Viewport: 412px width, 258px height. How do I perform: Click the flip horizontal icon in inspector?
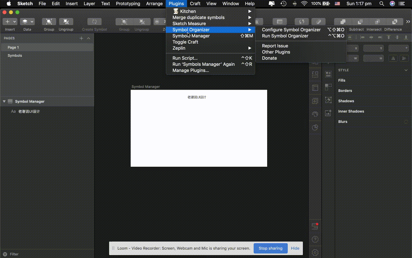tap(393, 58)
